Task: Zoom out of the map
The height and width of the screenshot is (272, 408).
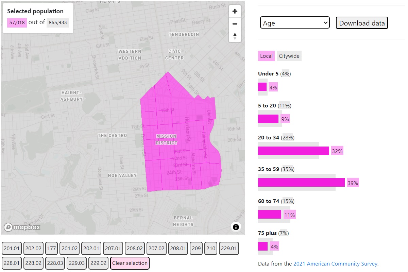Action: [235, 24]
